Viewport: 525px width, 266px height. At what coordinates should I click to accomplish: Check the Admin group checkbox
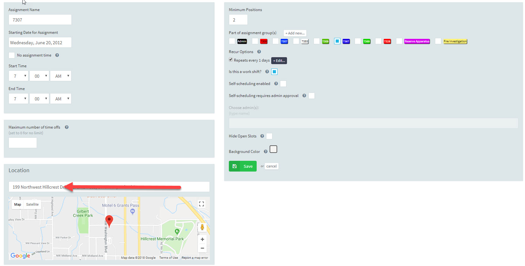click(232, 41)
